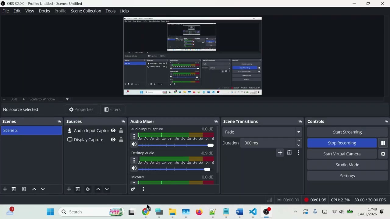Adjust Audio Input Capture volume slider
The height and width of the screenshot is (219, 390).
pos(176,145)
